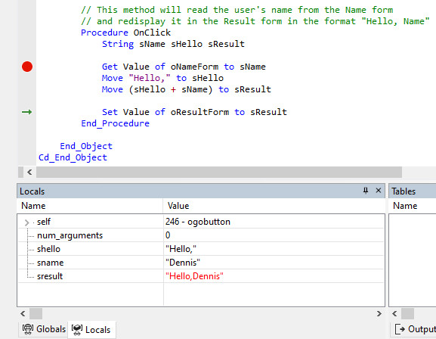Switch to the Globals tab
Screen dimensions: 436x339
[x=44, y=329]
